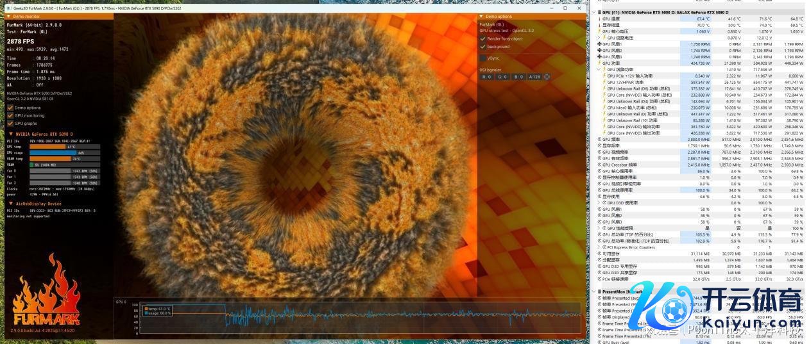Collapse the AicUsbDisplay Device section

[10, 204]
